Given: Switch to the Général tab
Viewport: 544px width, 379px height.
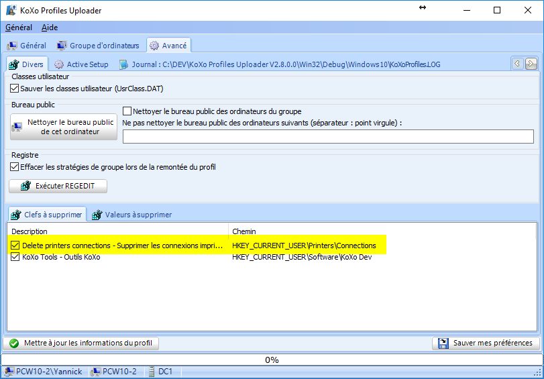Looking at the screenshot, I should (27, 46).
